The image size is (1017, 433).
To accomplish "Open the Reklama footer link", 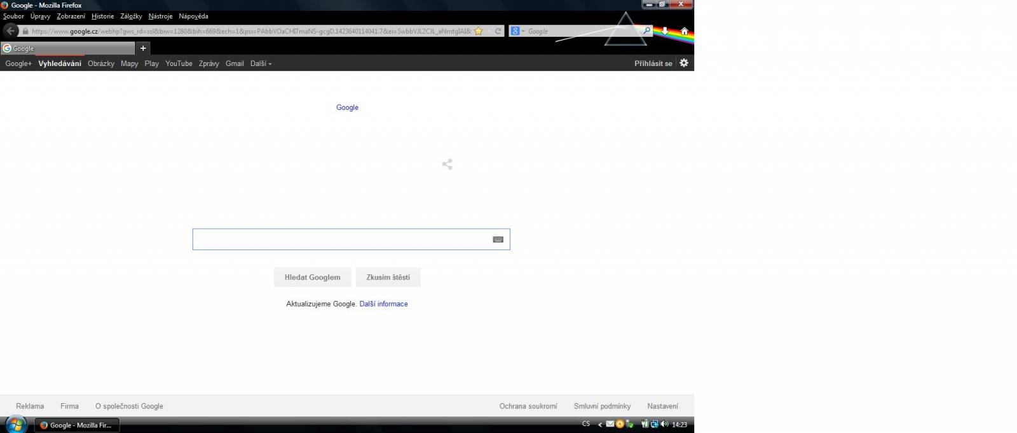I will [x=30, y=406].
